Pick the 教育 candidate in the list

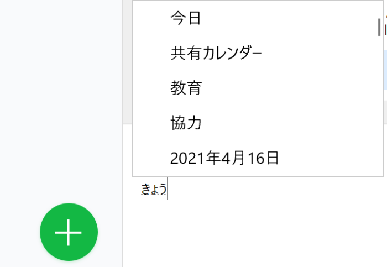click(186, 88)
